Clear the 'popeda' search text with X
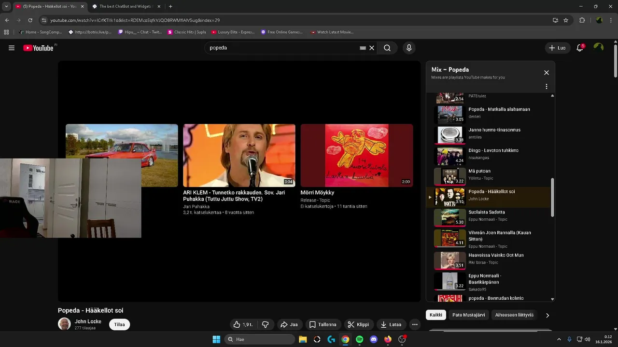The image size is (618, 347). point(372,48)
